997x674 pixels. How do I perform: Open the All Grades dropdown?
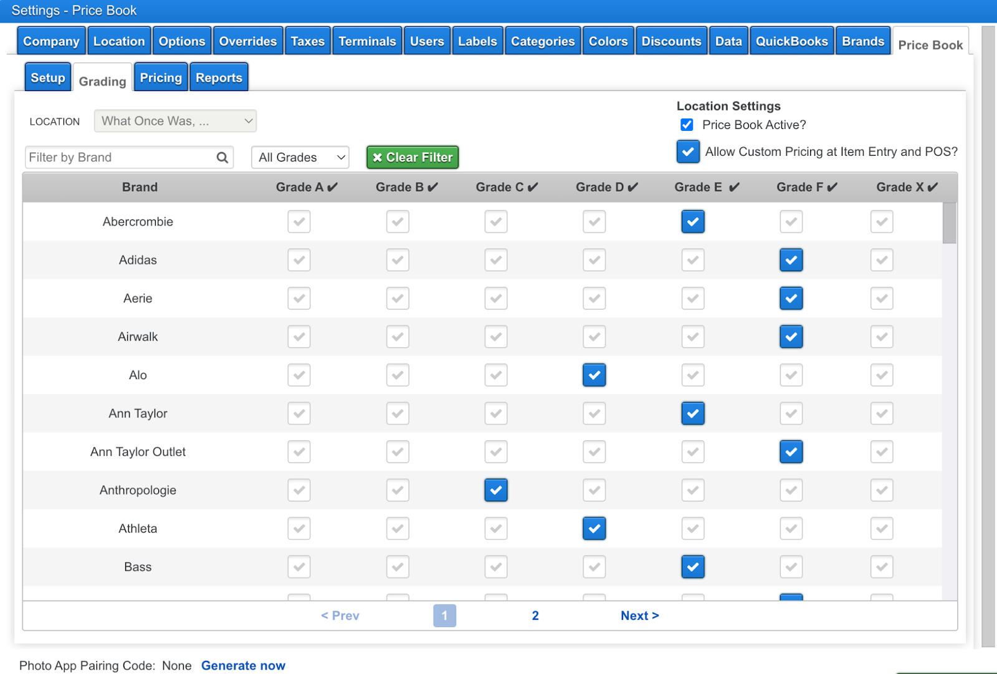point(300,157)
